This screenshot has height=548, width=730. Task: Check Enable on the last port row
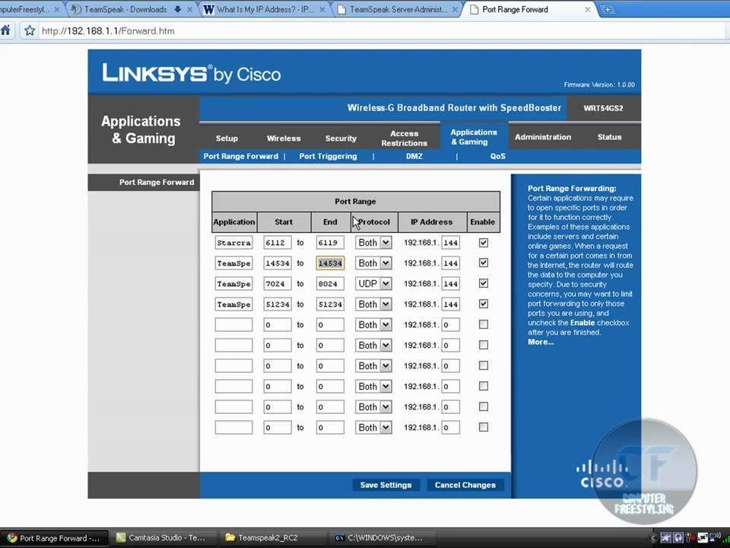pos(484,427)
